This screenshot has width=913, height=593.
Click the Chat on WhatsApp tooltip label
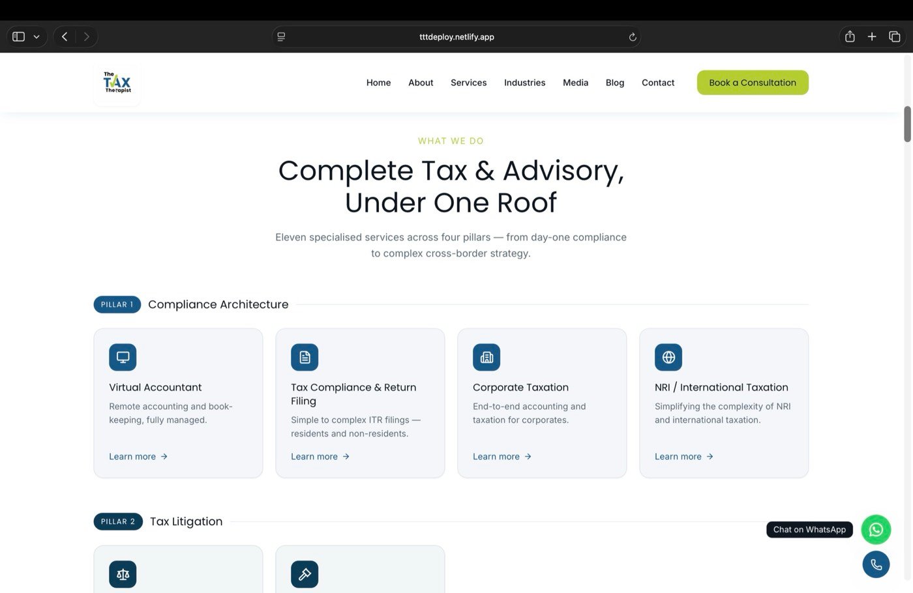809,530
